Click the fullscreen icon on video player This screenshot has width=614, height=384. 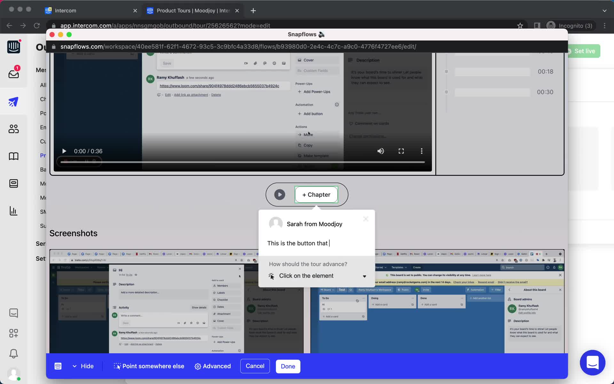pos(401,151)
